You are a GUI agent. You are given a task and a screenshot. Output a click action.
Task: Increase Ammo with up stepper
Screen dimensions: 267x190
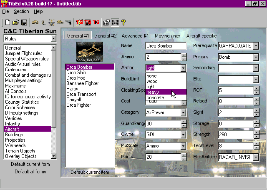tap(184, 55)
